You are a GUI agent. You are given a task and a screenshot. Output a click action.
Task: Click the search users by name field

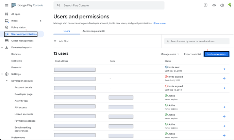click(x=197, y=41)
